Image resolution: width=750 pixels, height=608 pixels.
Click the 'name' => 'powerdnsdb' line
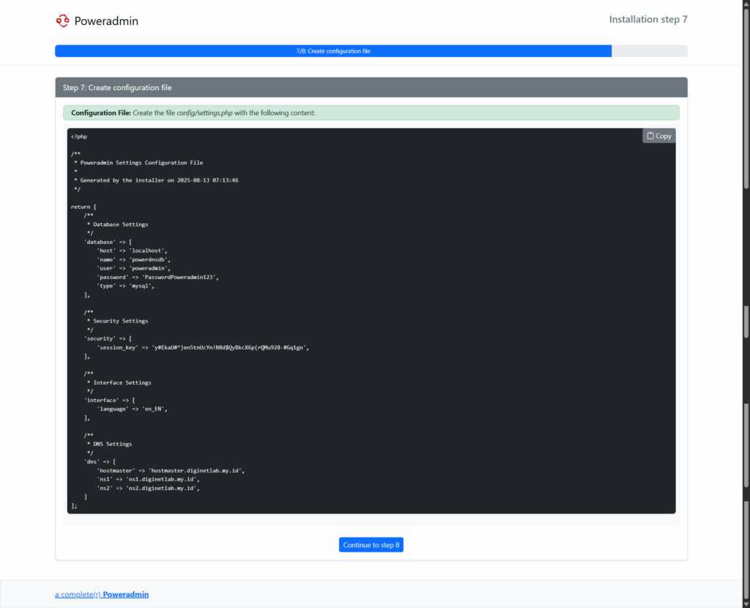133,260
